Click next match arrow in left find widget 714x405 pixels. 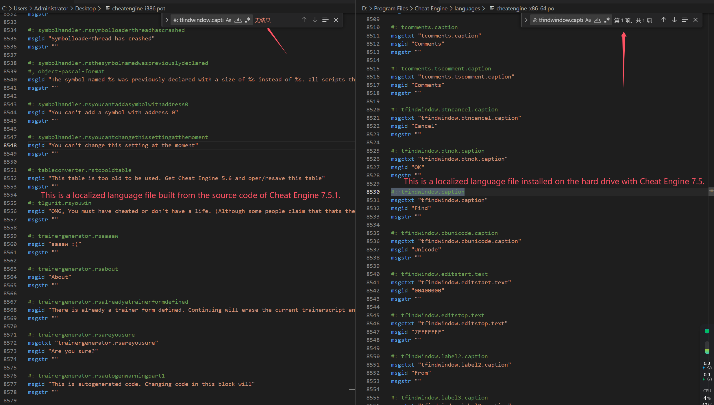(x=315, y=20)
